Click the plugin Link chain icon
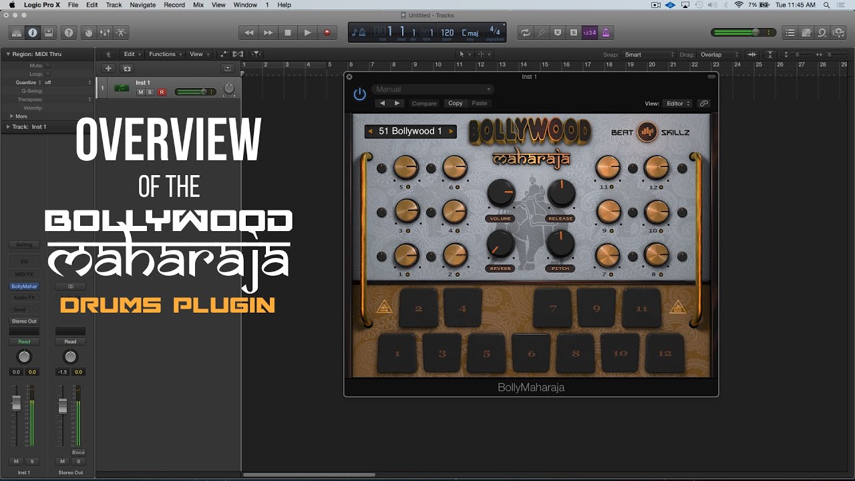 click(703, 104)
